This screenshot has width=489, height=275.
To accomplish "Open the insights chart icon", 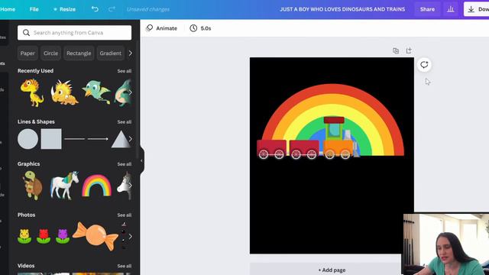I will [x=451, y=9].
